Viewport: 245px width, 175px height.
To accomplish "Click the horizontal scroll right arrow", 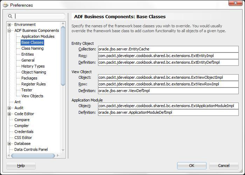I will point(58,155).
